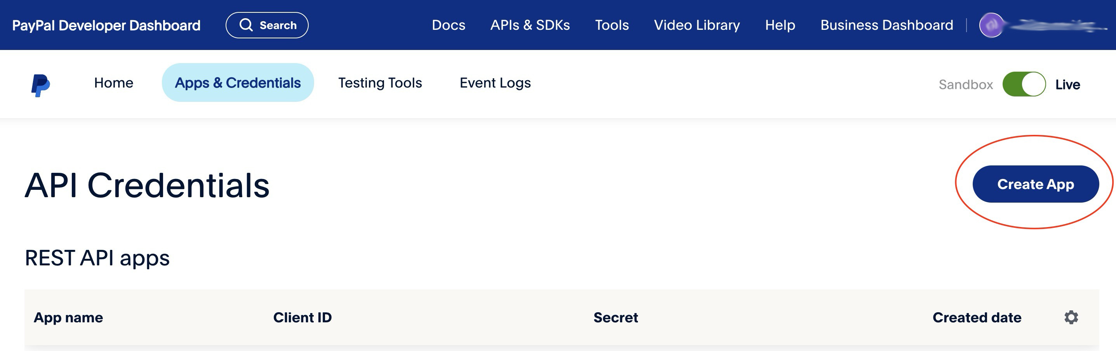Click the PayPal logo icon

(x=41, y=85)
